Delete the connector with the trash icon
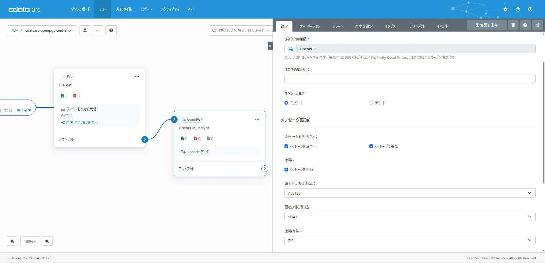Screen dimensions: 545x263 (x=513, y=25)
